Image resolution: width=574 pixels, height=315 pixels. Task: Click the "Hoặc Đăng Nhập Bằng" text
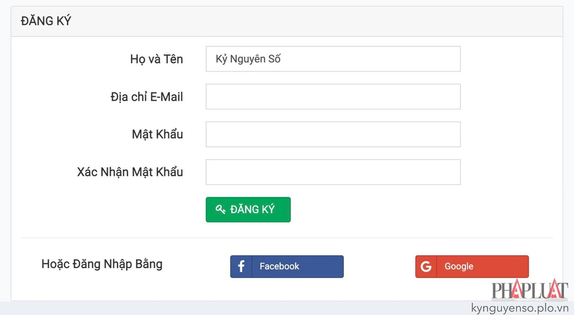click(x=102, y=264)
